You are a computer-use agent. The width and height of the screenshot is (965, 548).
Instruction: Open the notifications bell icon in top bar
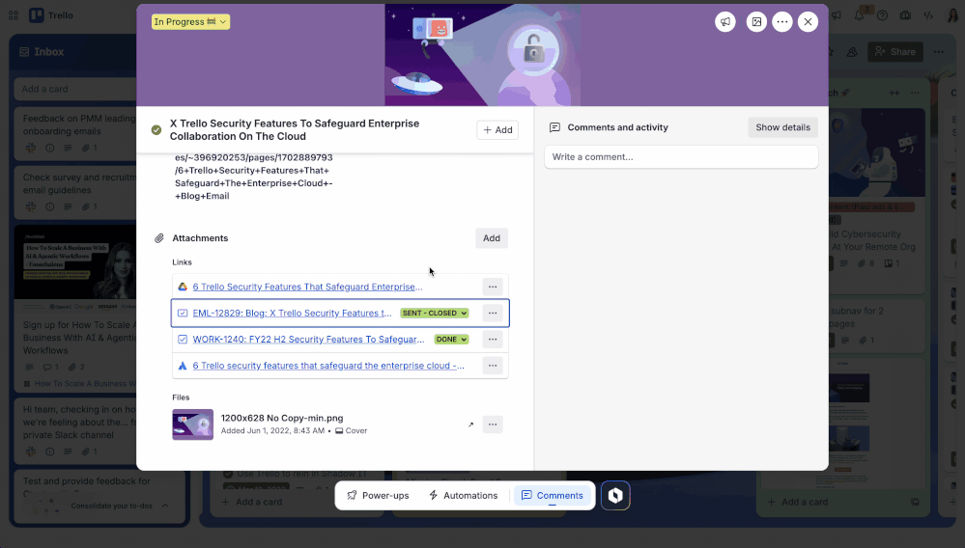[x=859, y=15]
